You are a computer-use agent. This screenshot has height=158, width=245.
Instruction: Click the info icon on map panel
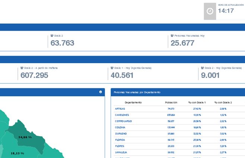pos(101,92)
